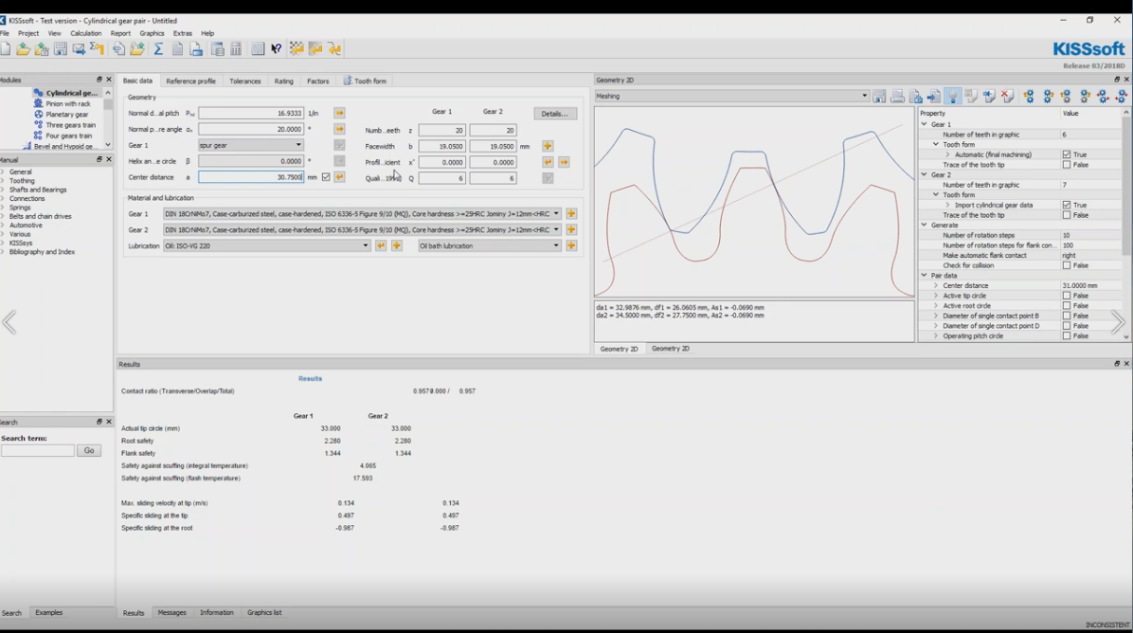Select Planetary gear module in tree
Image resolution: width=1133 pixels, height=633 pixels.
coord(67,114)
